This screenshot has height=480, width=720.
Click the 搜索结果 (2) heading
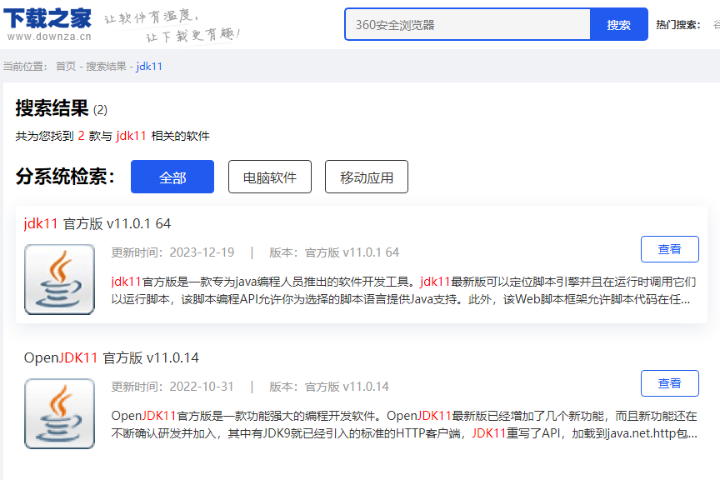(x=61, y=109)
